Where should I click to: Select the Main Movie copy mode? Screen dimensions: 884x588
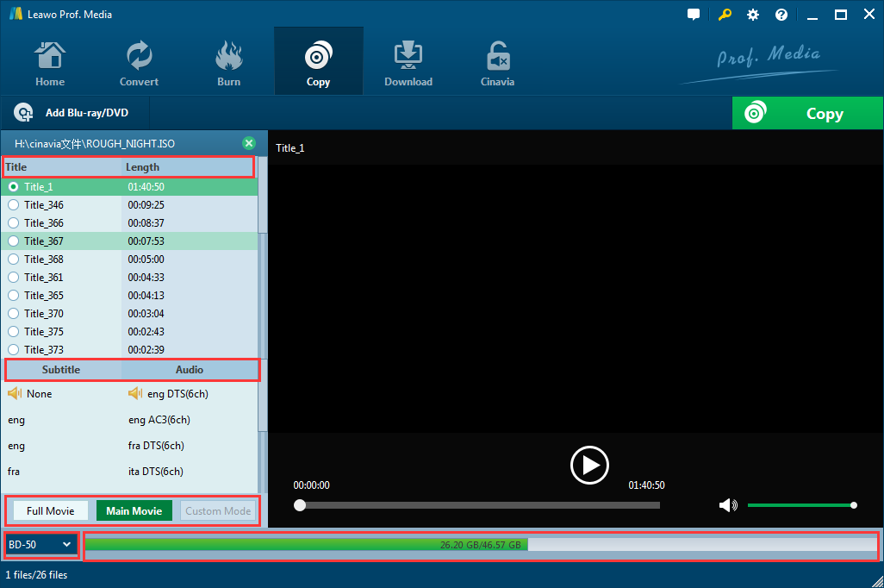pyautogui.click(x=134, y=510)
